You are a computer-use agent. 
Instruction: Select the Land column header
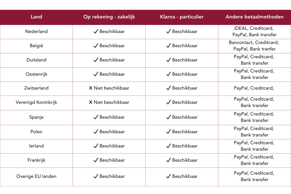(36, 17)
